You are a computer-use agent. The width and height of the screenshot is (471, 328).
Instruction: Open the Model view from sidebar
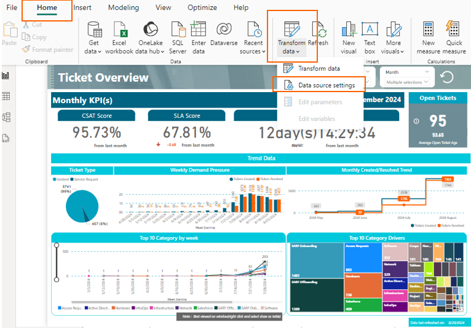(6, 117)
